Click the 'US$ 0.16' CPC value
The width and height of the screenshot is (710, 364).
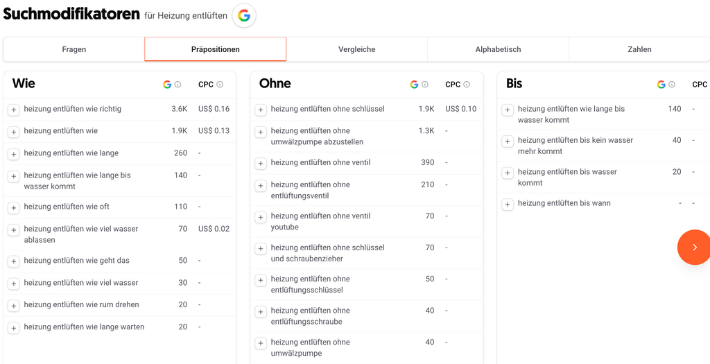coord(214,109)
